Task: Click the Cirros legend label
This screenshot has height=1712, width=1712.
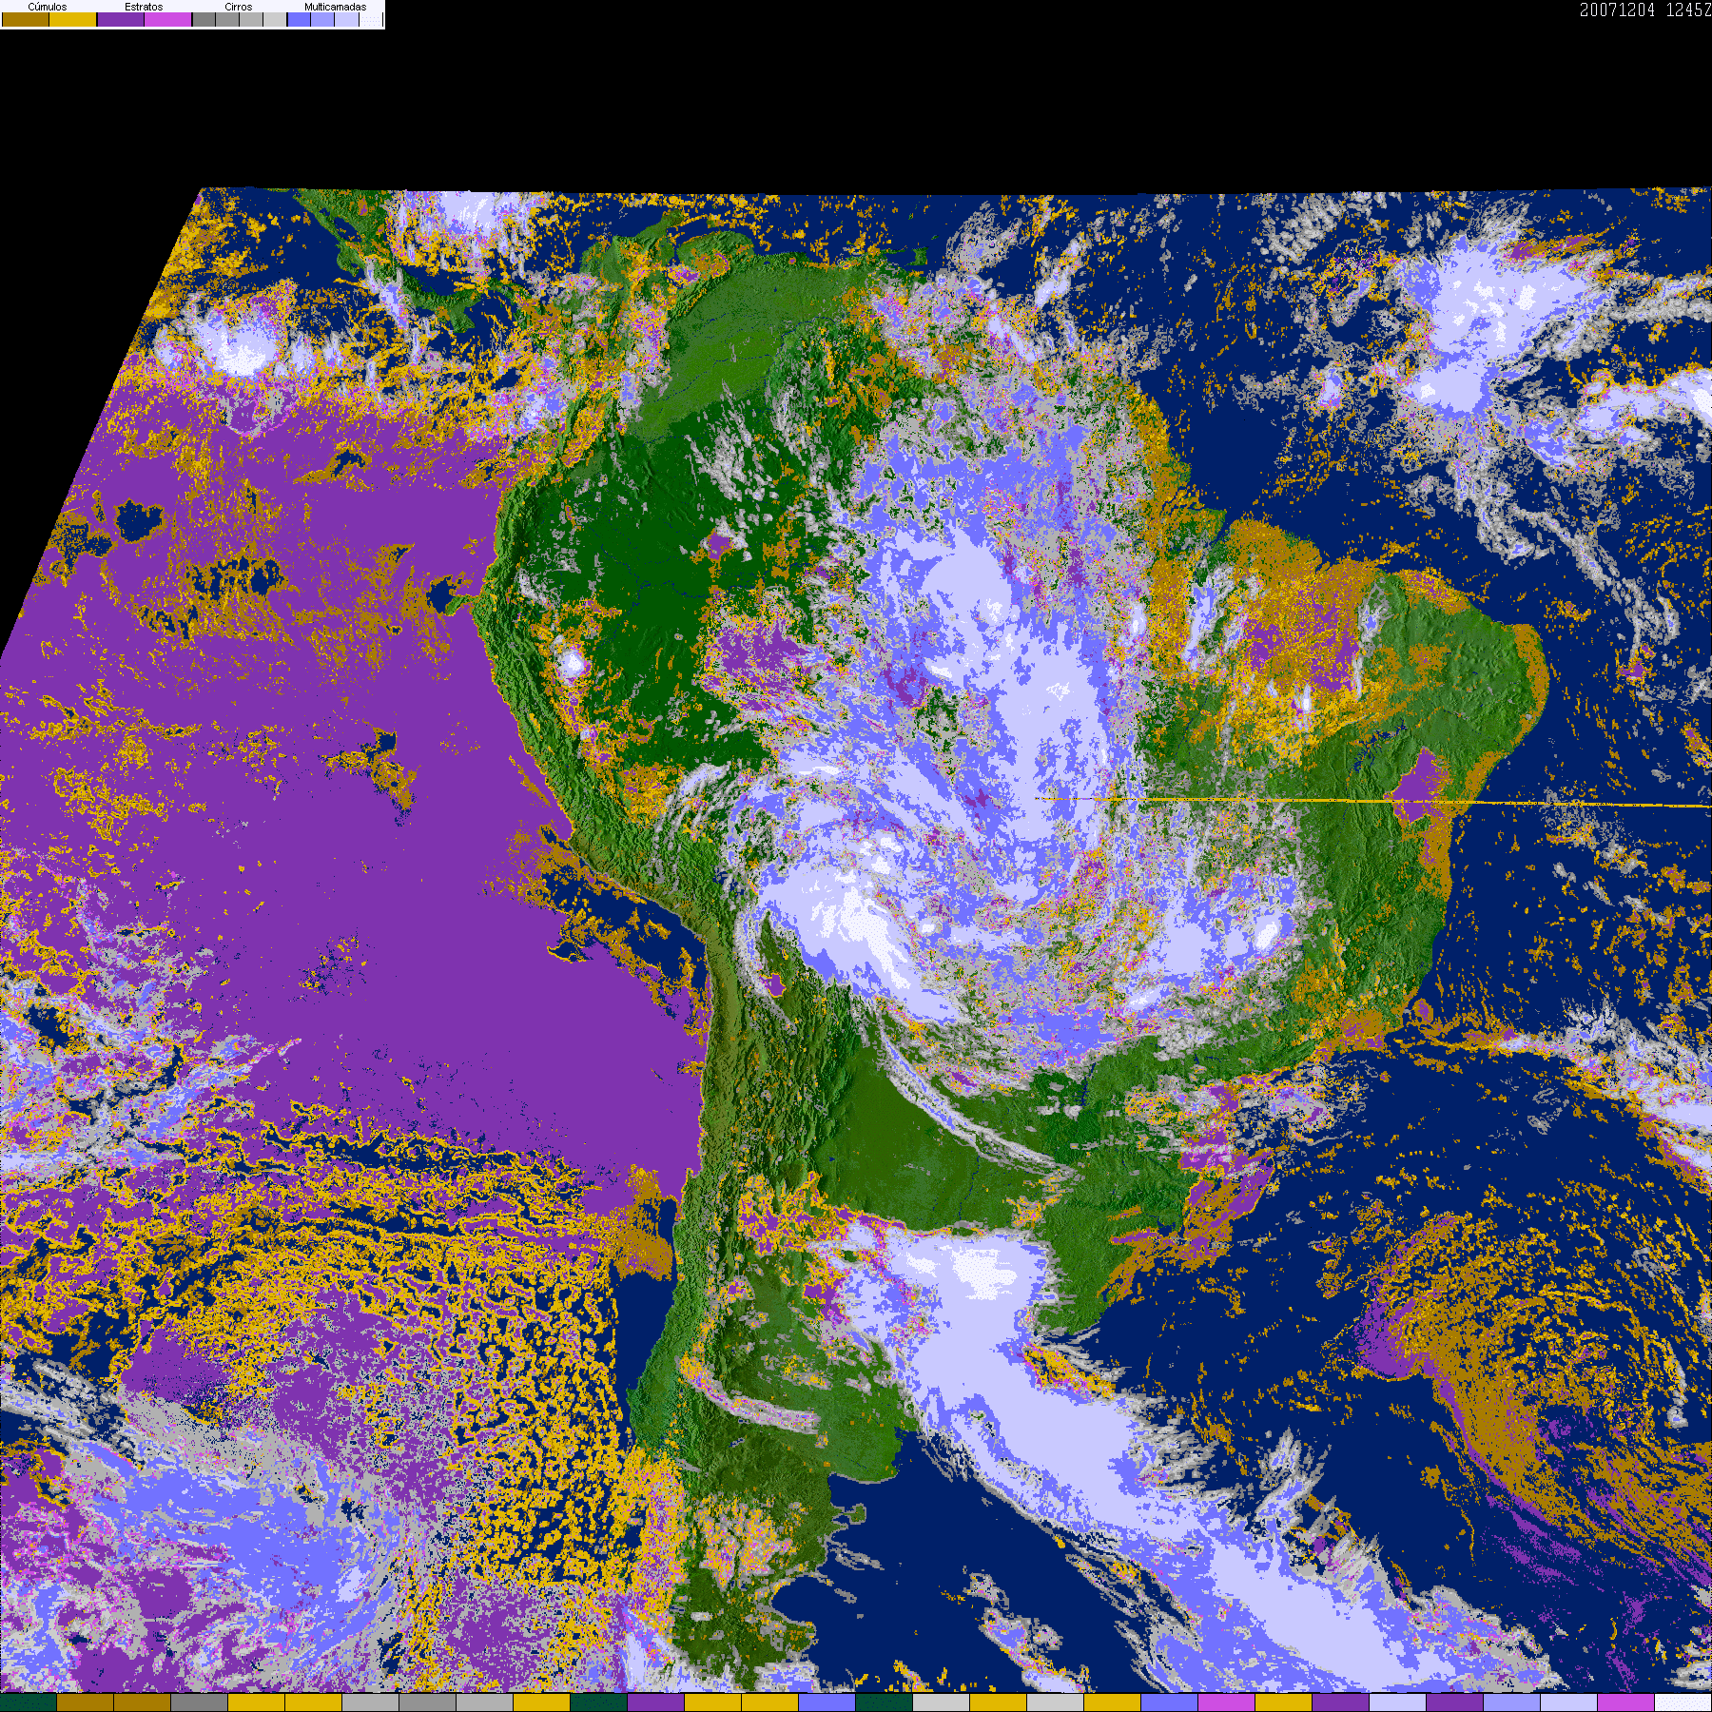Action: (239, 7)
